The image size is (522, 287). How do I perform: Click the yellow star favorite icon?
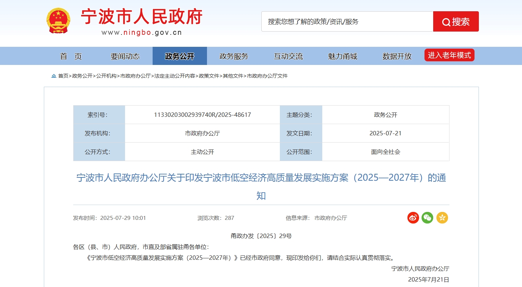(442, 218)
